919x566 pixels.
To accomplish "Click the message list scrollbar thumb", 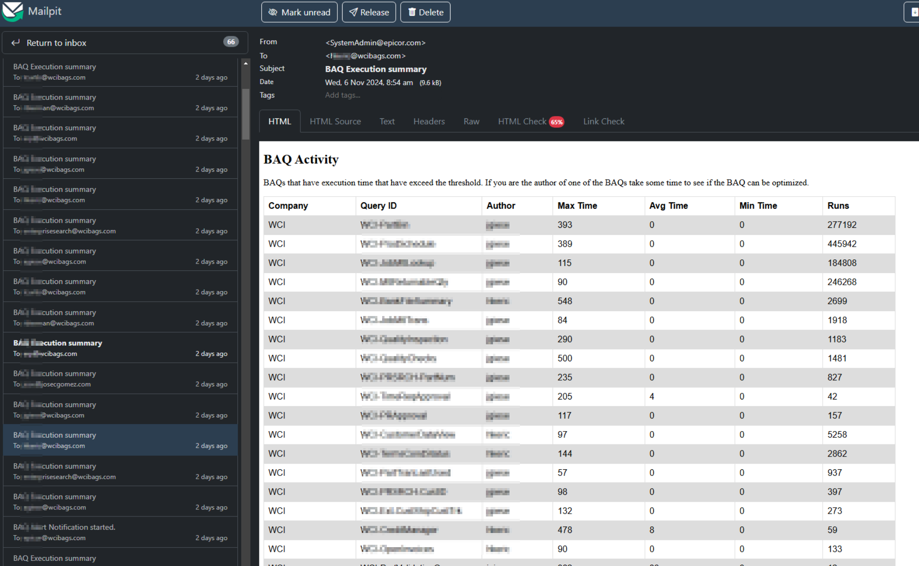I will pos(245,115).
